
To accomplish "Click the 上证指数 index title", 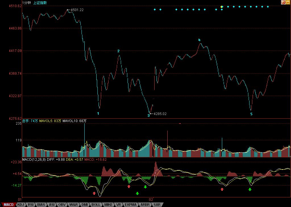I will (x=40, y=3).
